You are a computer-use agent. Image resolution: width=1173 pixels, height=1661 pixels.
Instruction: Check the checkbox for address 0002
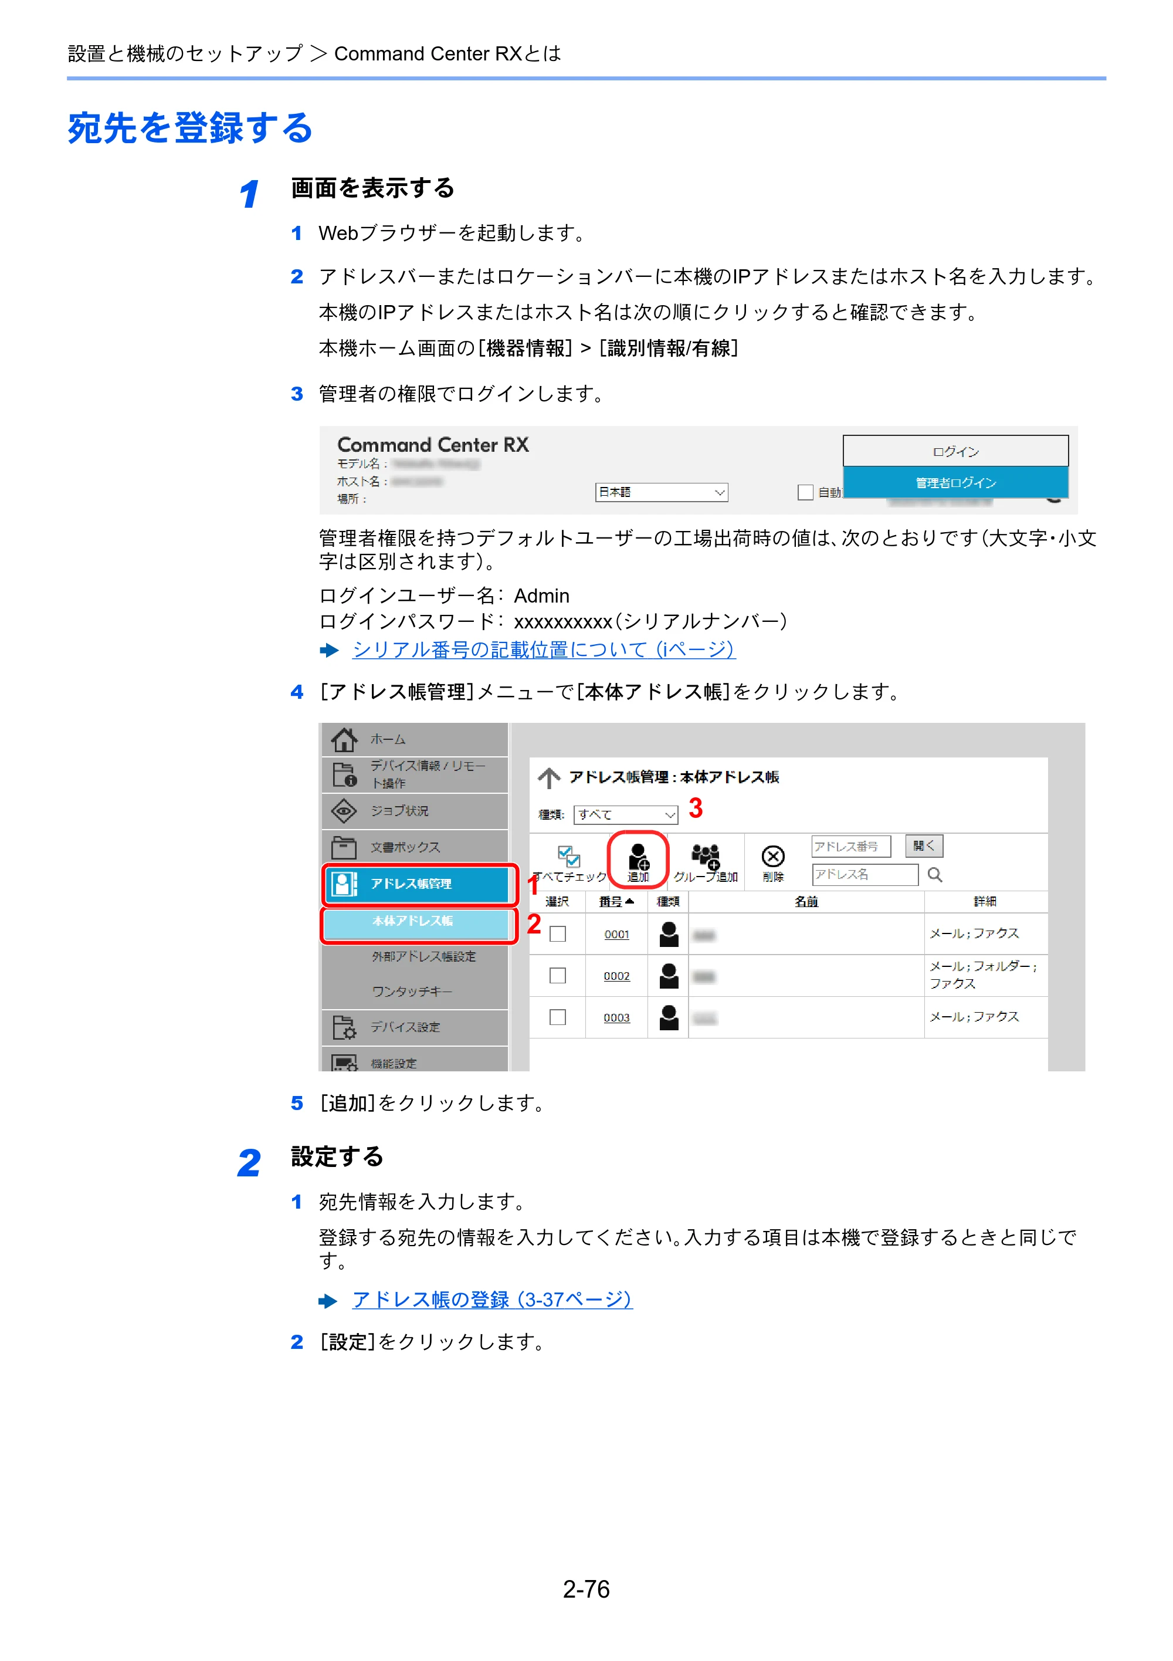[558, 976]
